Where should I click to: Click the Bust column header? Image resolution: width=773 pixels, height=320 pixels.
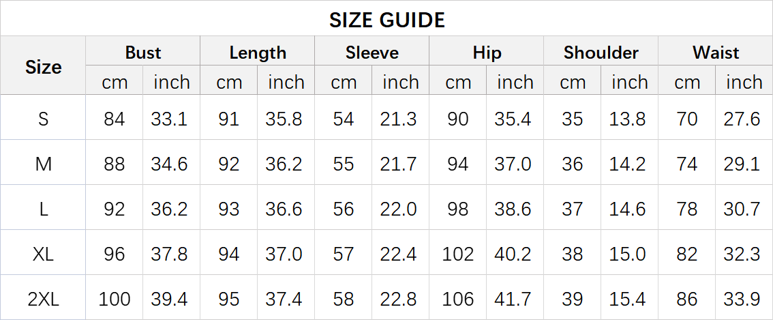[143, 53]
